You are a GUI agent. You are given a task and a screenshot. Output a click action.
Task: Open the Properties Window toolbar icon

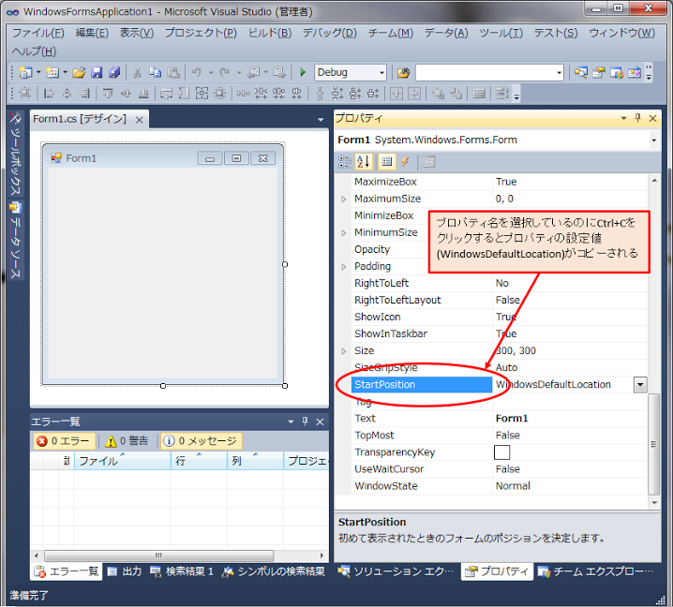click(x=599, y=72)
